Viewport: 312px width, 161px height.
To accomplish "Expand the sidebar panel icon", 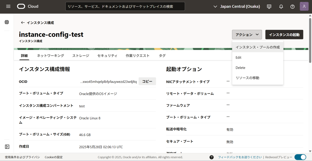I will 7,147.
